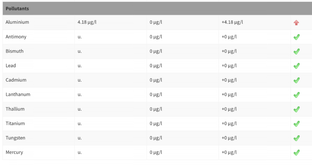This screenshot has width=312, height=165.
Task: Click the Cadmium row green checkmark
Action: click(x=296, y=80)
